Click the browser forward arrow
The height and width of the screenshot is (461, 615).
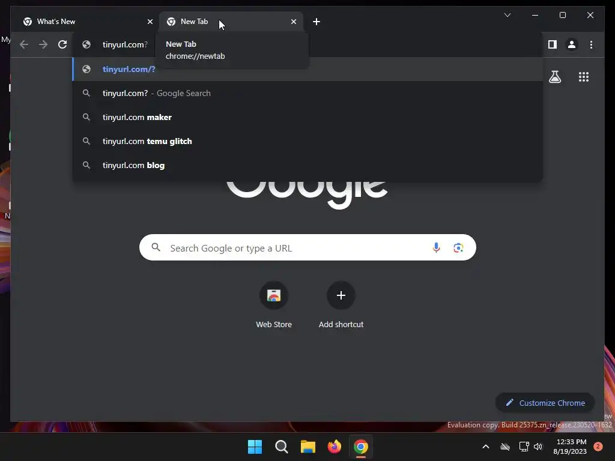pyautogui.click(x=43, y=44)
